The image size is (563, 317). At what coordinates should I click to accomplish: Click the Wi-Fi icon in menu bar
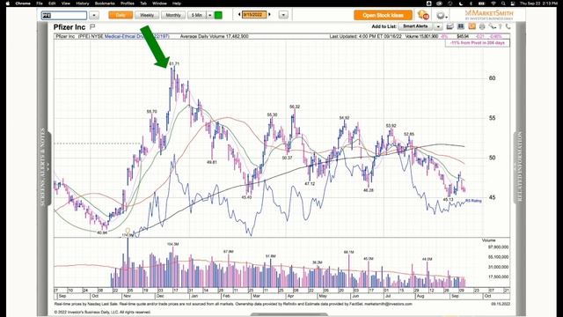click(494, 4)
